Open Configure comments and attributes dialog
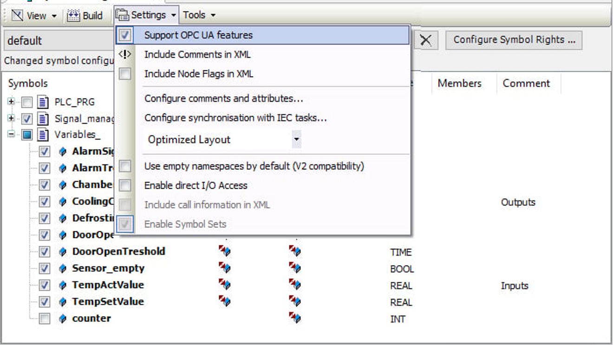This screenshot has height=345, width=613. click(224, 99)
